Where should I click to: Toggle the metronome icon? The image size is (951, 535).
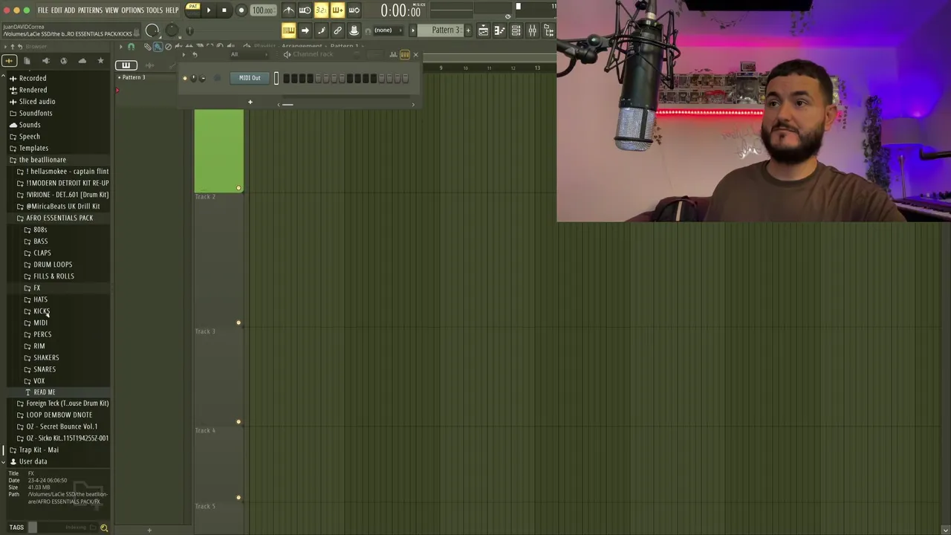(x=289, y=10)
